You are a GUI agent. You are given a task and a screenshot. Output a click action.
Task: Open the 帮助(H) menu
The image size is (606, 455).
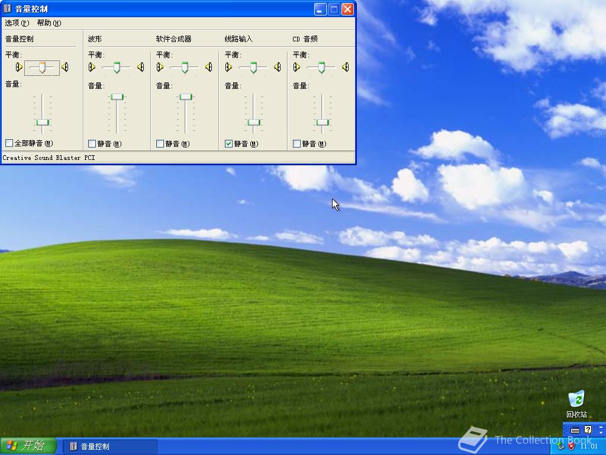pyautogui.click(x=49, y=23)
